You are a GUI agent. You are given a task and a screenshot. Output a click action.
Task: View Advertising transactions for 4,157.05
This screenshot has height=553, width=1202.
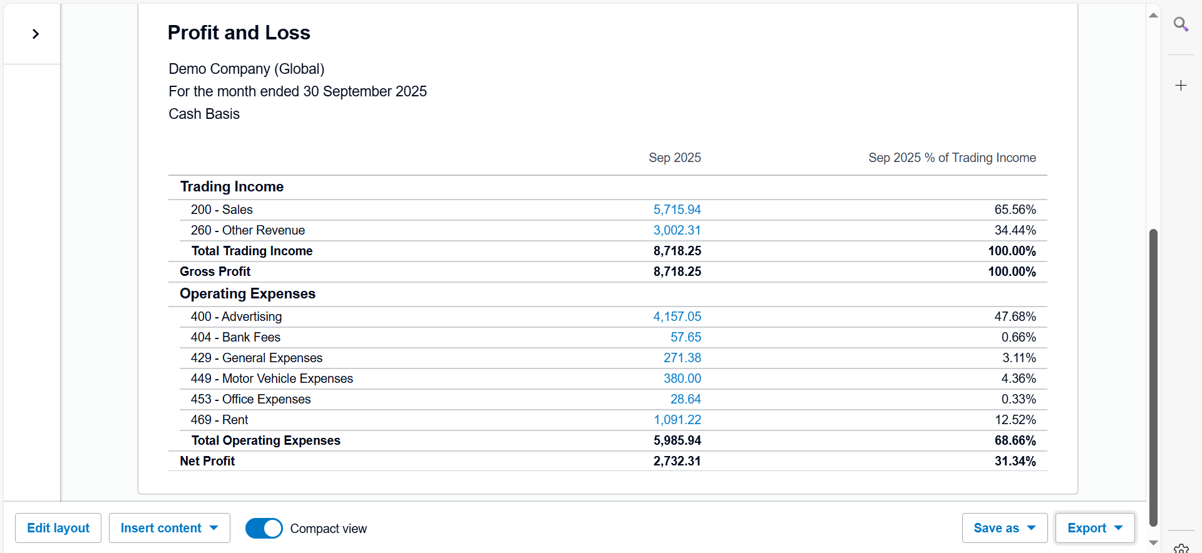tap(677, 317)
